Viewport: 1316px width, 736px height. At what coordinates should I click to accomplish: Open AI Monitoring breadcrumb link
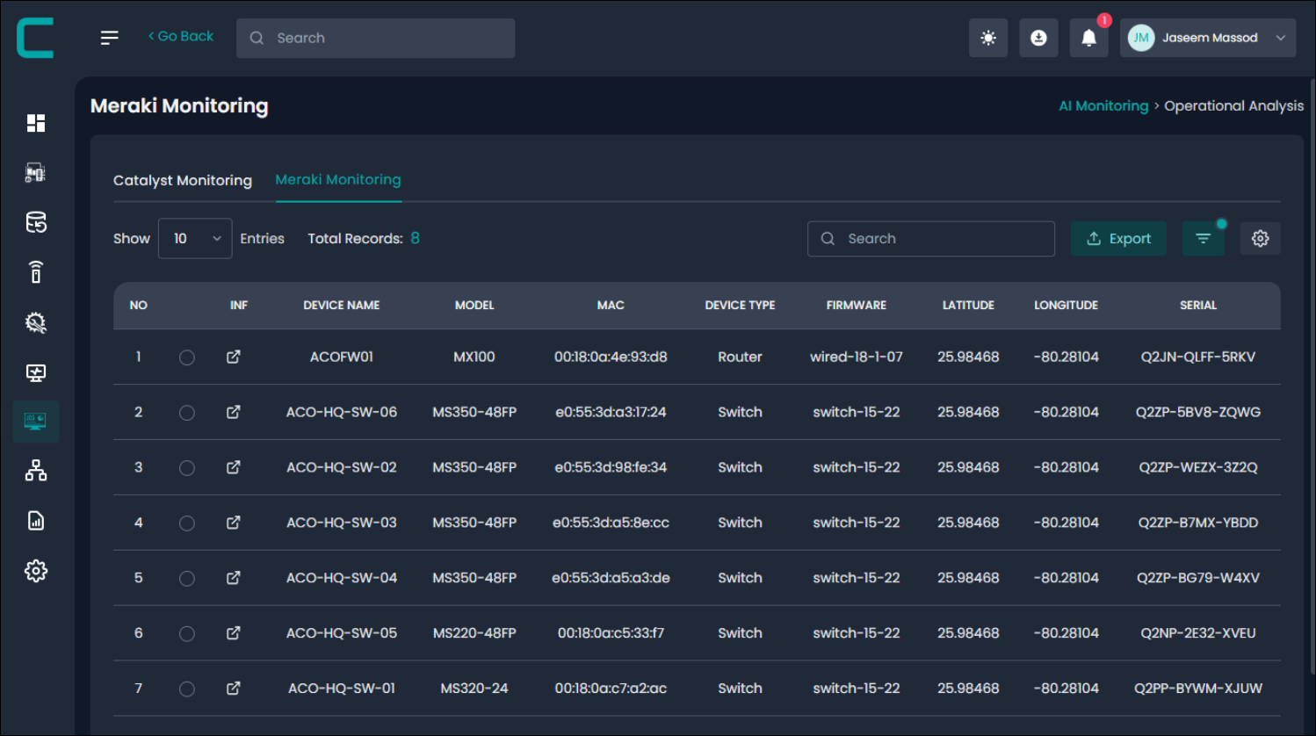tap(1103, 105)
